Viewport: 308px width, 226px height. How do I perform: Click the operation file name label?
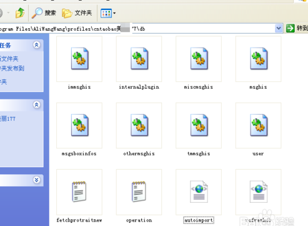point(139,220)
